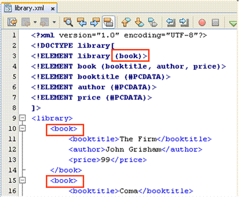This screenshot has width=239, height=197.
Task: Collapse second book element on line 15
Action: [22, 180]
